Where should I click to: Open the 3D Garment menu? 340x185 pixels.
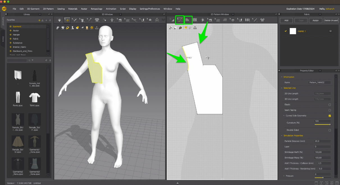33,9
